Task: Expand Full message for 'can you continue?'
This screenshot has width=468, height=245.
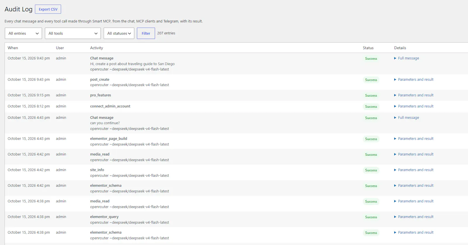Action: pyautogui.click(x=407, y=118)
